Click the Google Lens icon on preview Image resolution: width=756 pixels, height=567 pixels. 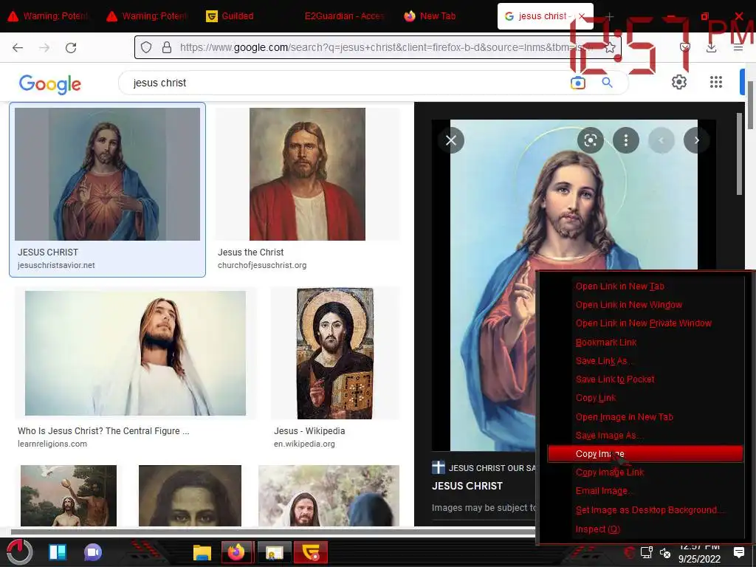(591, 140)
